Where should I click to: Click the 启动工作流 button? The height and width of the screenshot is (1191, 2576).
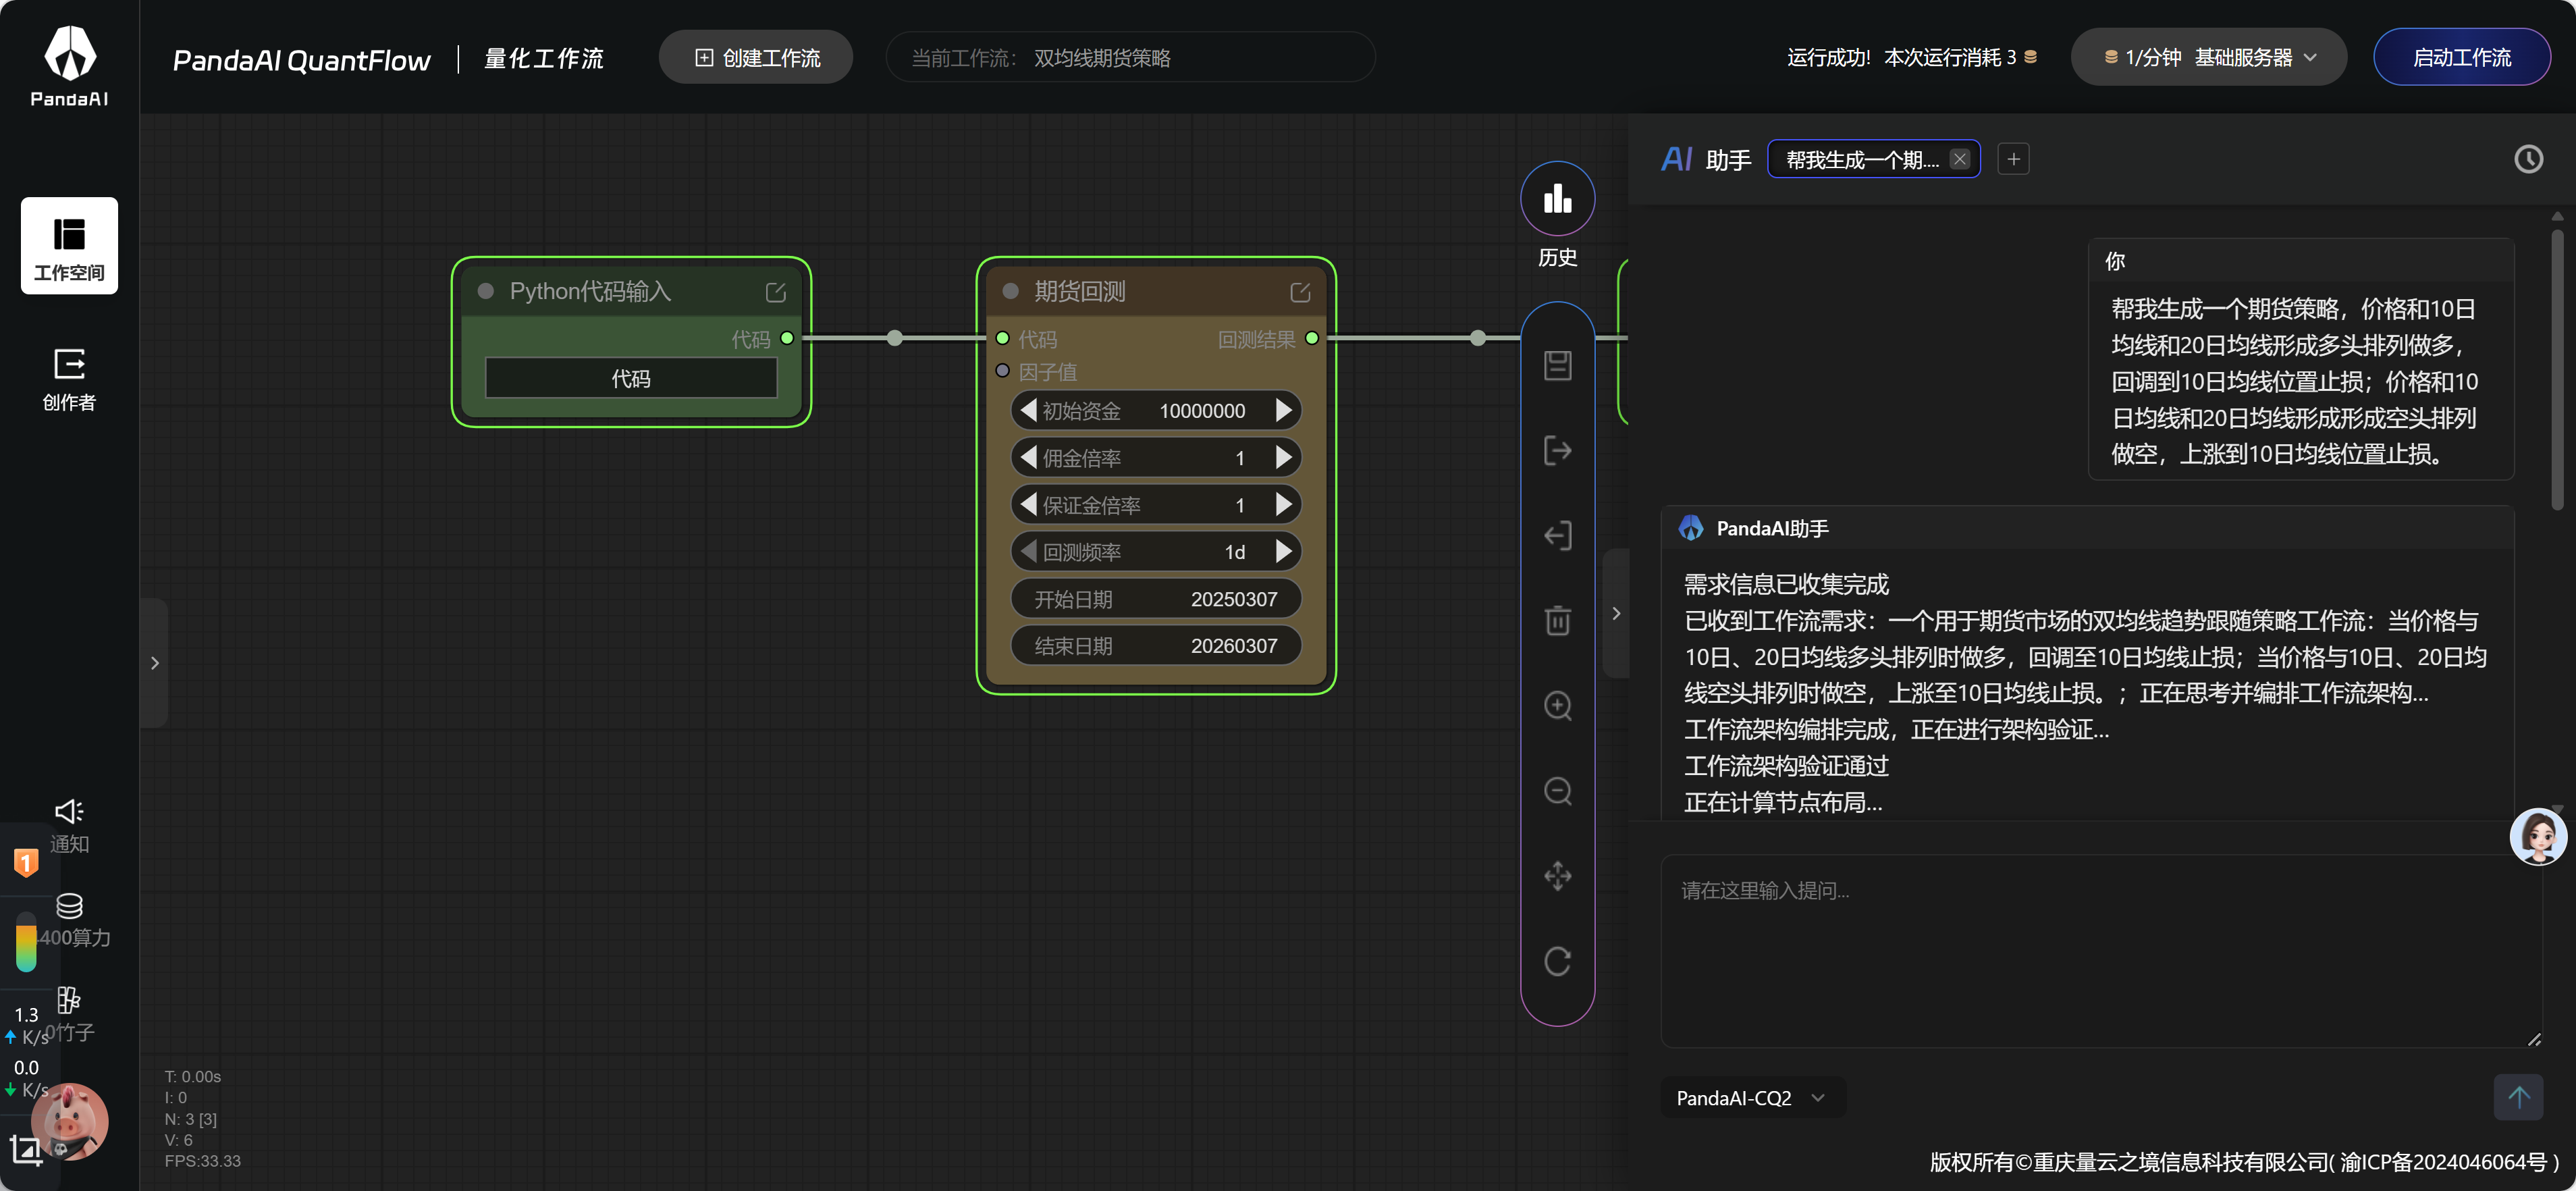point(2461,58)
